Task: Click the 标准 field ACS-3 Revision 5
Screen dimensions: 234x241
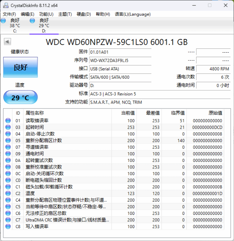Action: (160, 93)
